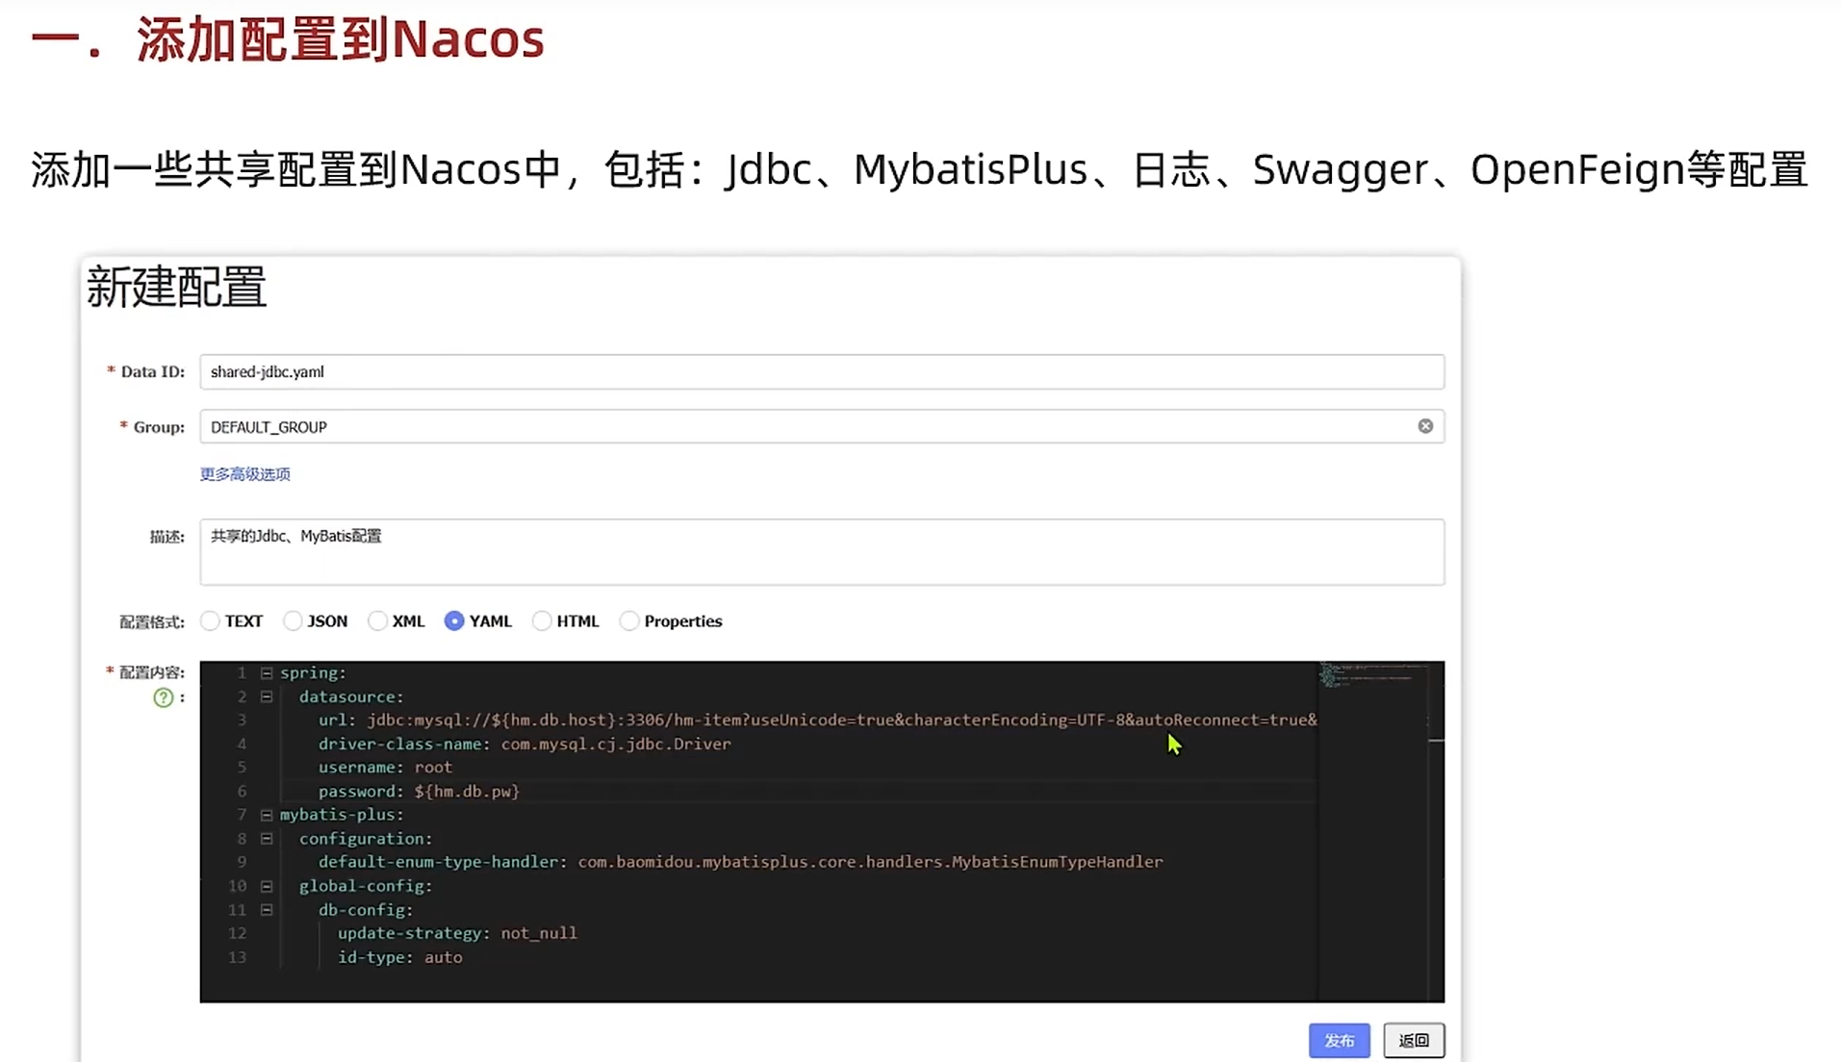Image resolution: width=1841 pixels, height=1062 pixels.
Task: Click the url: jdbc:mysql line
Action: pos(817,721)
